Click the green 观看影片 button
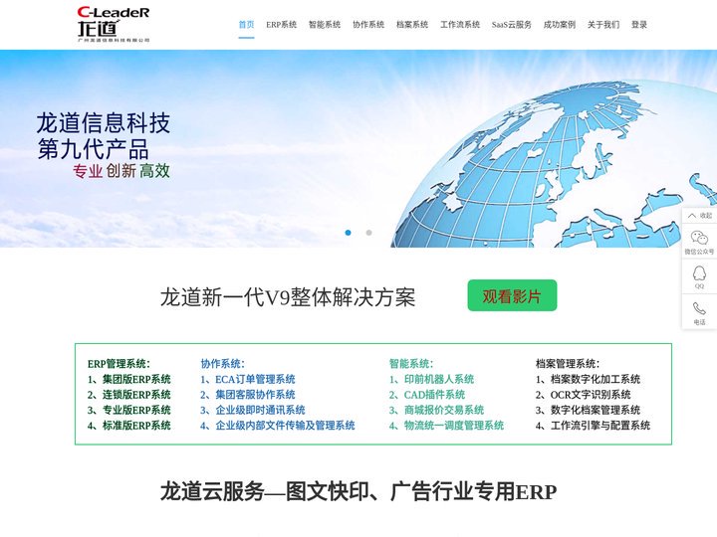The image size is (717, 537). pos(512,295)
